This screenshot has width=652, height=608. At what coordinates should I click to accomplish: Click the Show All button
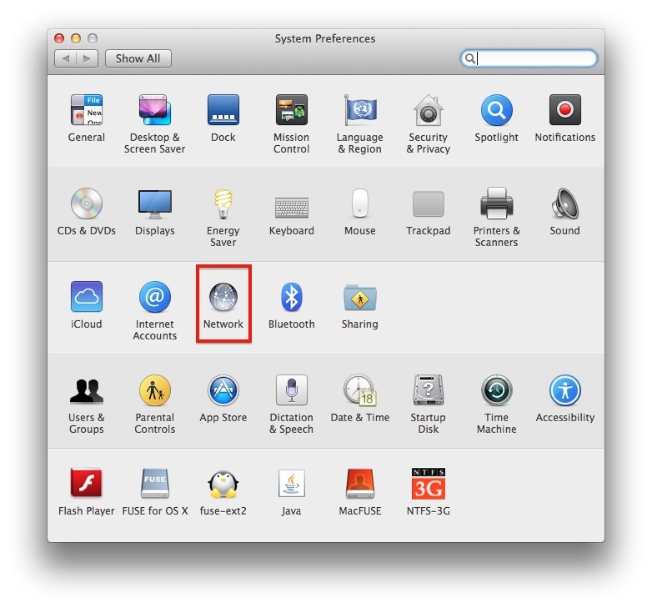click(138, 58)
